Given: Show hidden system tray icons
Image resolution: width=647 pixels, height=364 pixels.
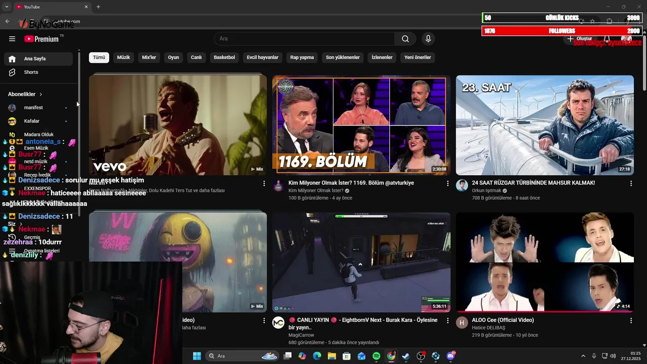Looking at the screenshot, I should click(x=583, y=356).
